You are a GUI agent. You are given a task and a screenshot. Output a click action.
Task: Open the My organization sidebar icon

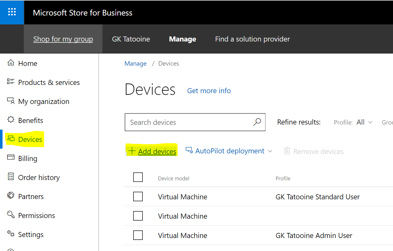[10, 101]
